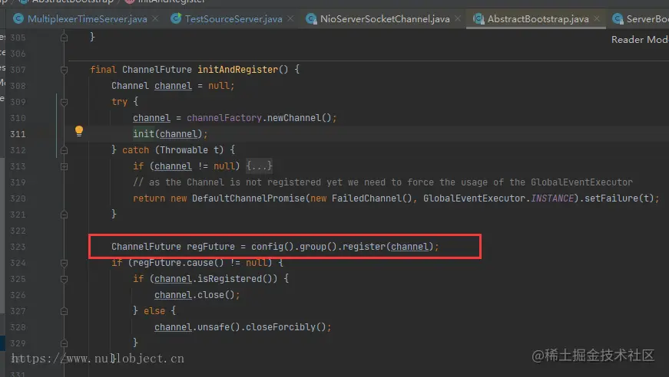This screenshot has height=377, width=669.
Task: Click closeForcibly() method call
Action: (286, 327)
